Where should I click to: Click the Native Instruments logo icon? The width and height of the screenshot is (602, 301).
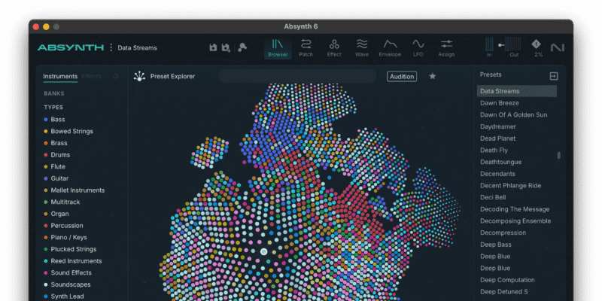(x=557, y=47)
